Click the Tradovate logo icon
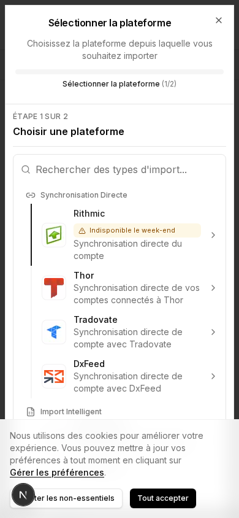 (x=54, y=332)
